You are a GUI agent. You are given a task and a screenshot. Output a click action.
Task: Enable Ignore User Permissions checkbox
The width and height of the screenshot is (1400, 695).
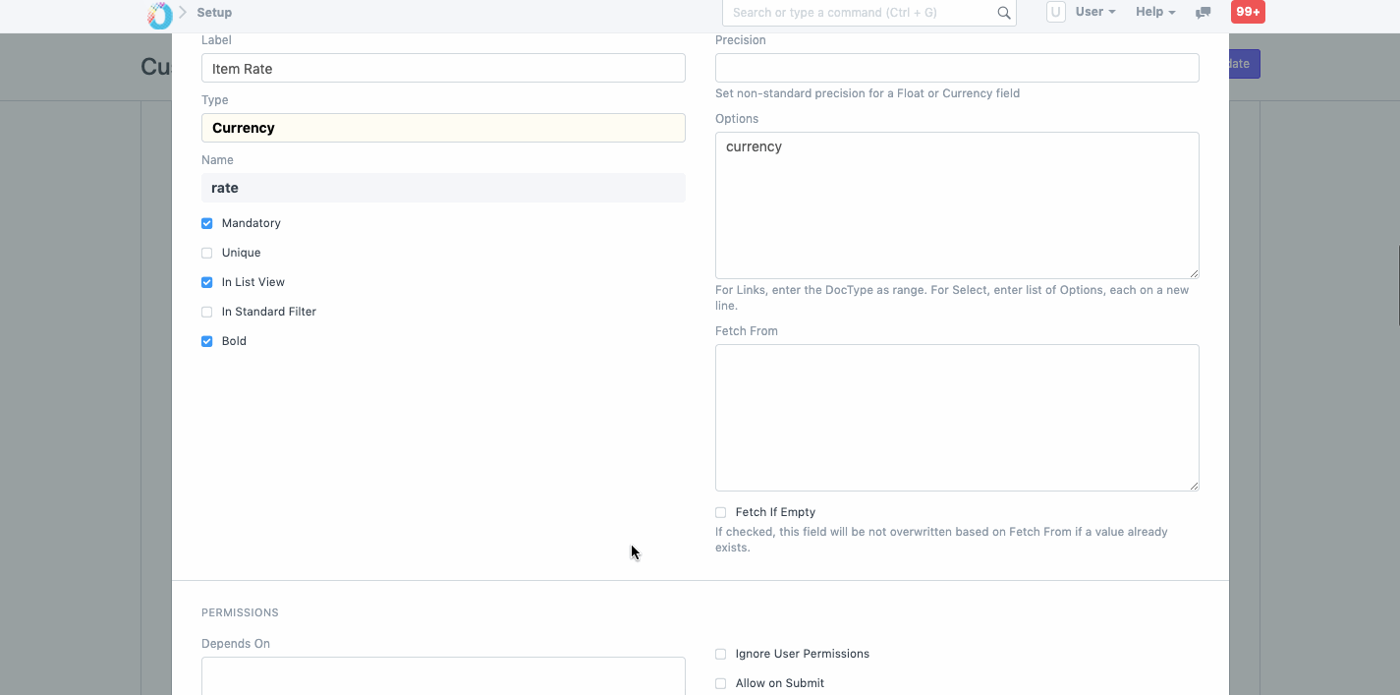[720, 654]
